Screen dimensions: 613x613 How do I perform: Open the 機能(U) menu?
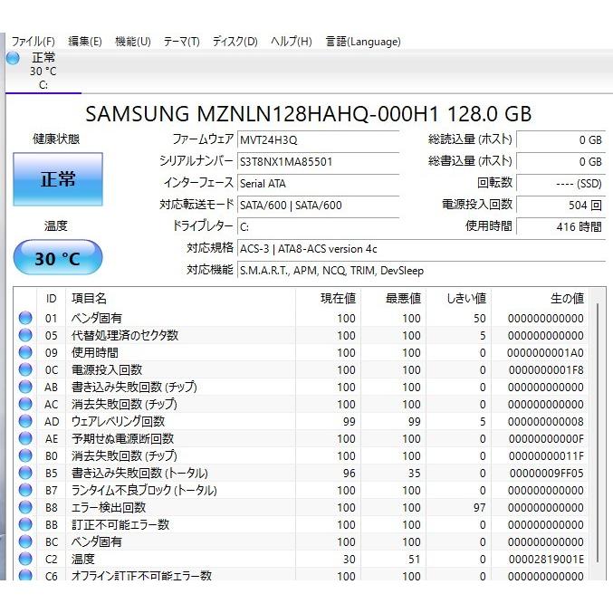(x=133, y=42)
